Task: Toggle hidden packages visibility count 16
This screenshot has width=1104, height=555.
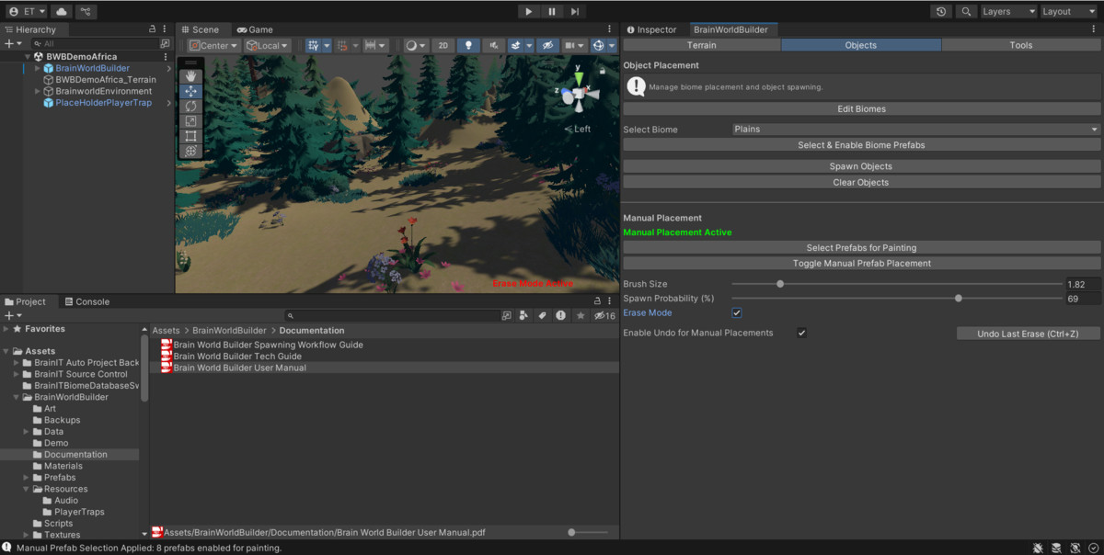Action: point(604,315)
